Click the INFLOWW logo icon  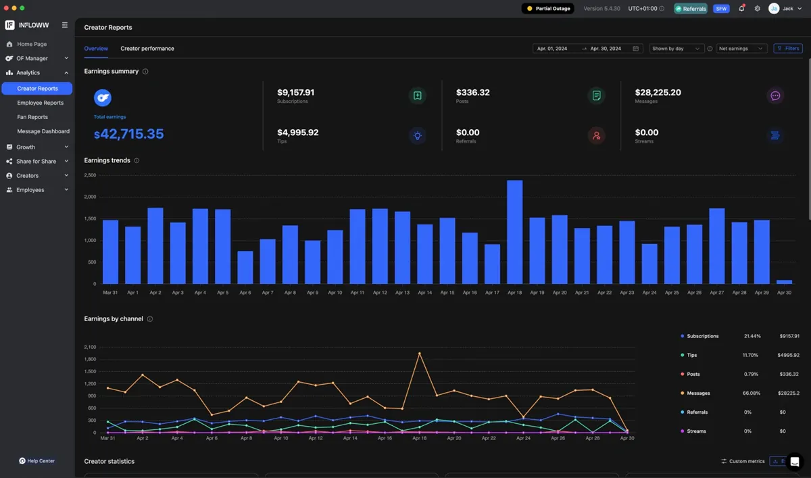(x=10, y=25)
